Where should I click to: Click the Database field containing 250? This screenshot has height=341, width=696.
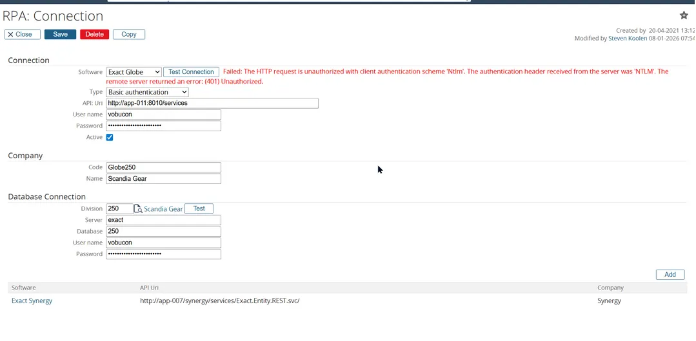pyautogui.click(x=163, y=231)
